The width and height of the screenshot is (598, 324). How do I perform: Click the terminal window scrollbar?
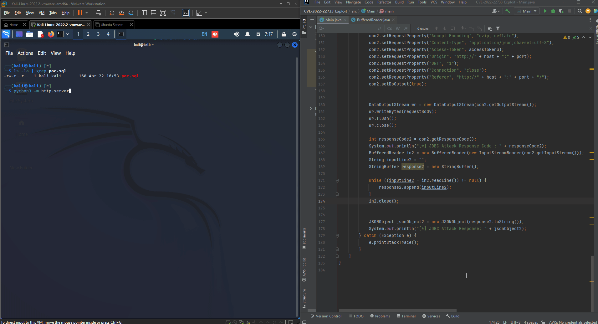coord(297,187)
